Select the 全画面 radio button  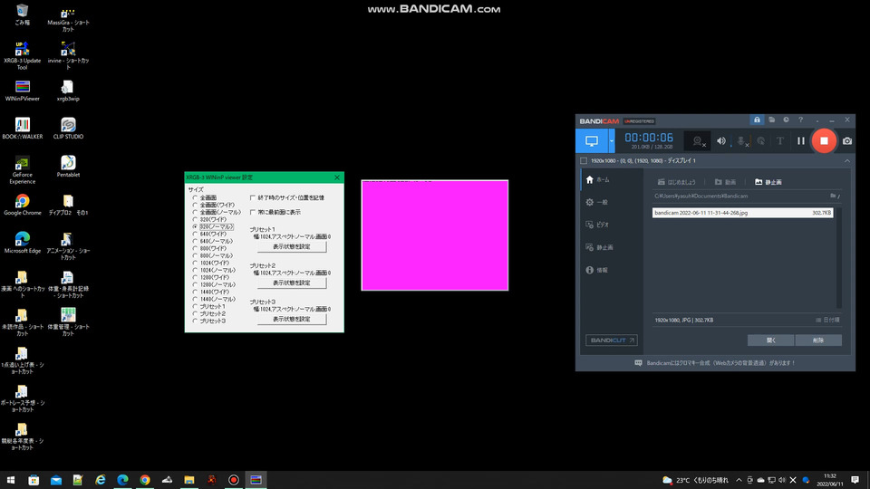[195, 198]
